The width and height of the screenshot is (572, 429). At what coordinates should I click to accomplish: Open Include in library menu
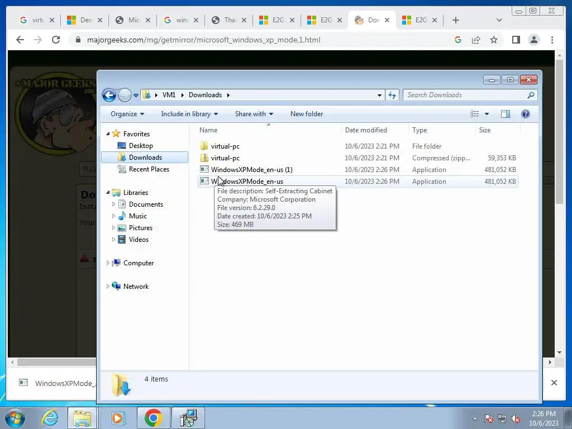click(189, 114)
